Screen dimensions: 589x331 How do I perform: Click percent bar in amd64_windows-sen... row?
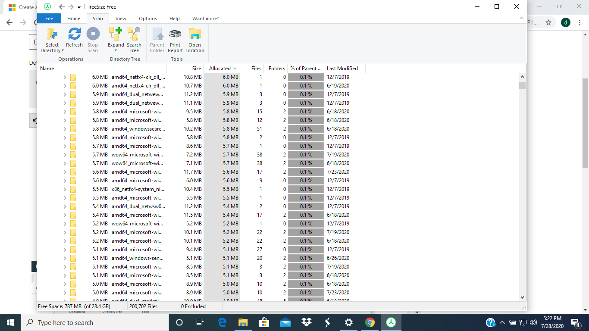306,258
